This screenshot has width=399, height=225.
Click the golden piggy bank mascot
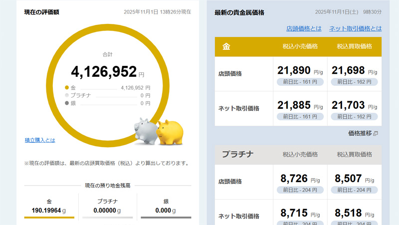tap(171, 132)
